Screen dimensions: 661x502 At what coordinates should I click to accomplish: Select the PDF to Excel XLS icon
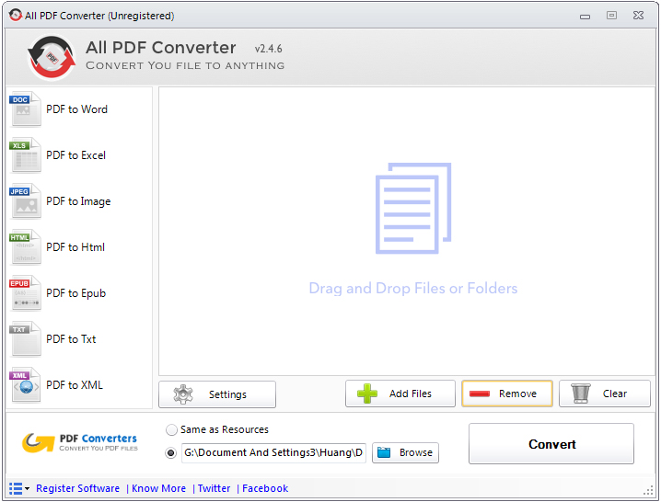pos(25,155)
